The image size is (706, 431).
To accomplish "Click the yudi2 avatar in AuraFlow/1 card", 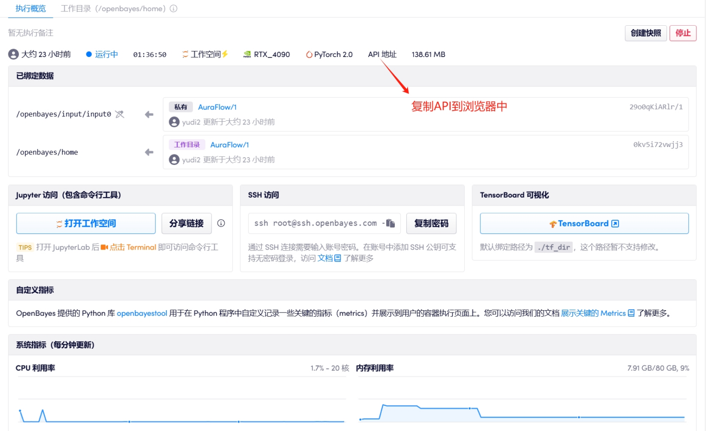I will point(174,121).
